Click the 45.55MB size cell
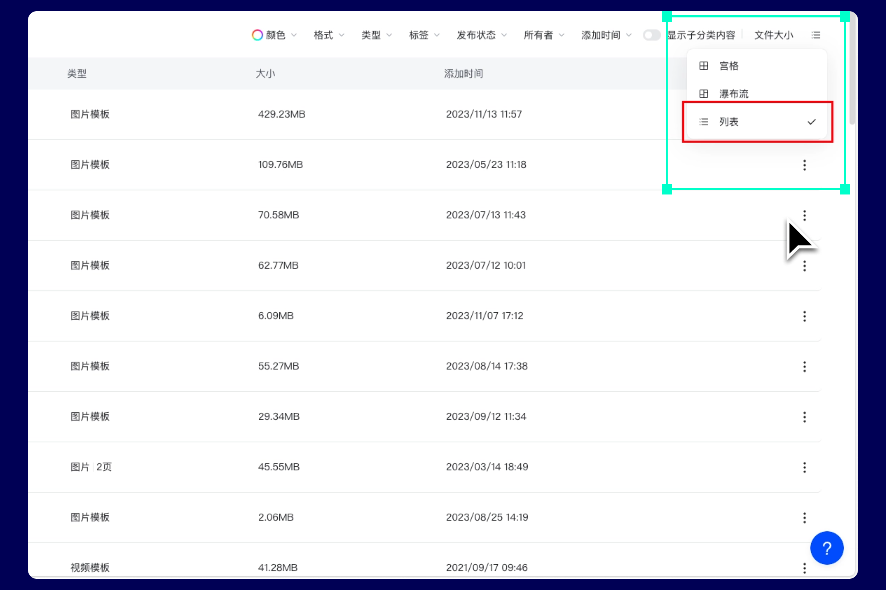The height and width of the screenshot is (590, 886). coord(279,467)
